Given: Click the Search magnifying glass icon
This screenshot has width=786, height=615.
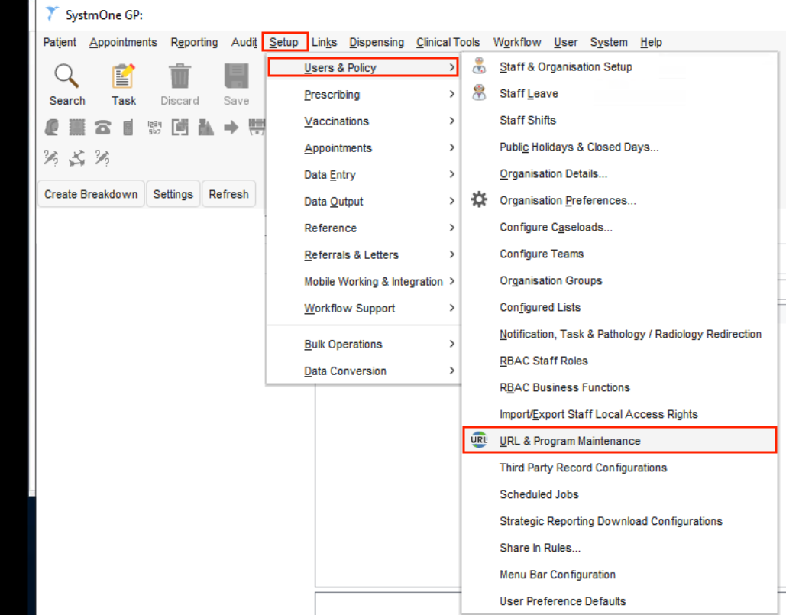Looking at the screenshot, I should pyautogui.click(x=66, y=76).
